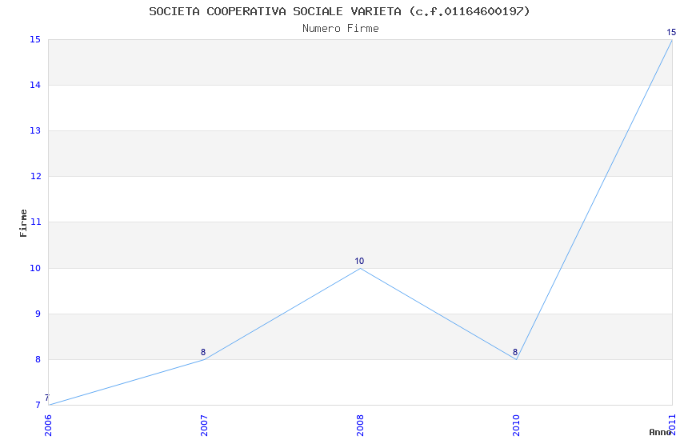Screen dimensions: 680x440
Task: Click the data label 8 above 2010 point
Action: point(515,353)
